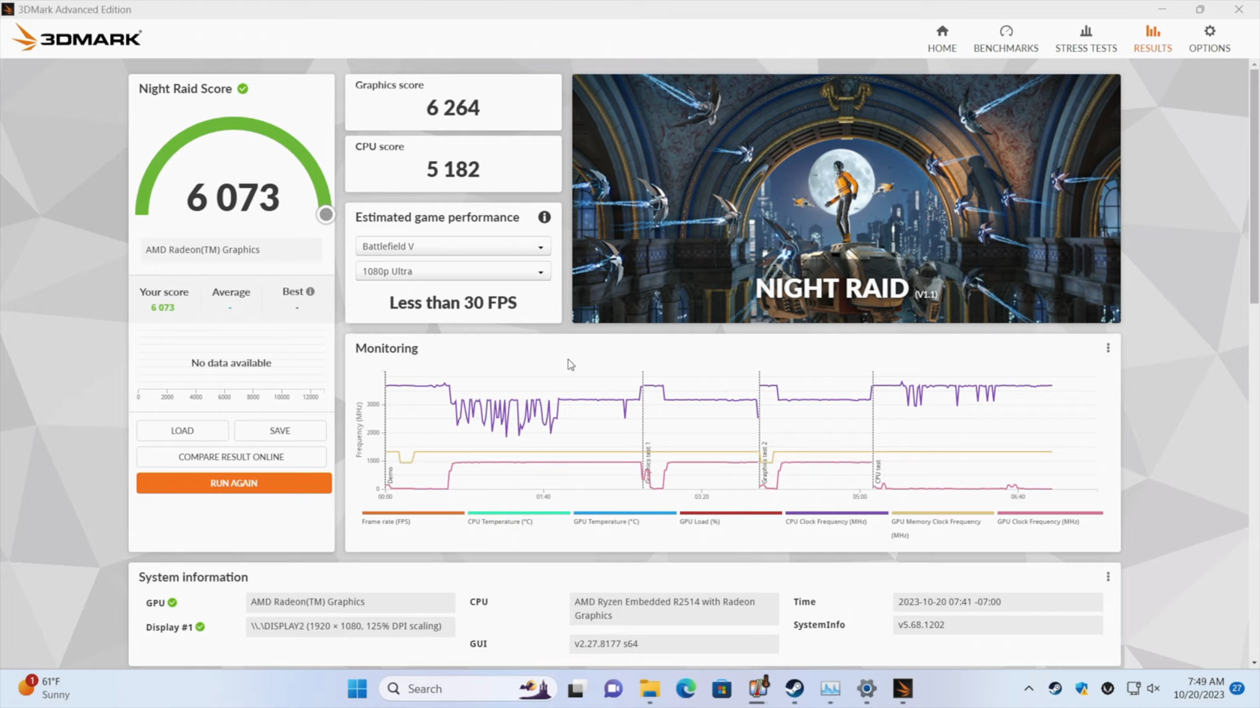
Task: Click the Time value 2023-10-20 07:41
Action: point(997,602)
